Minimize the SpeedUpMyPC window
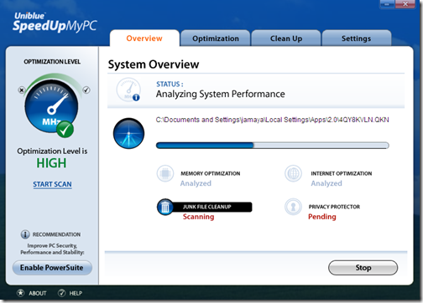This screenshot has width=423, height=303. coord(387,4)
